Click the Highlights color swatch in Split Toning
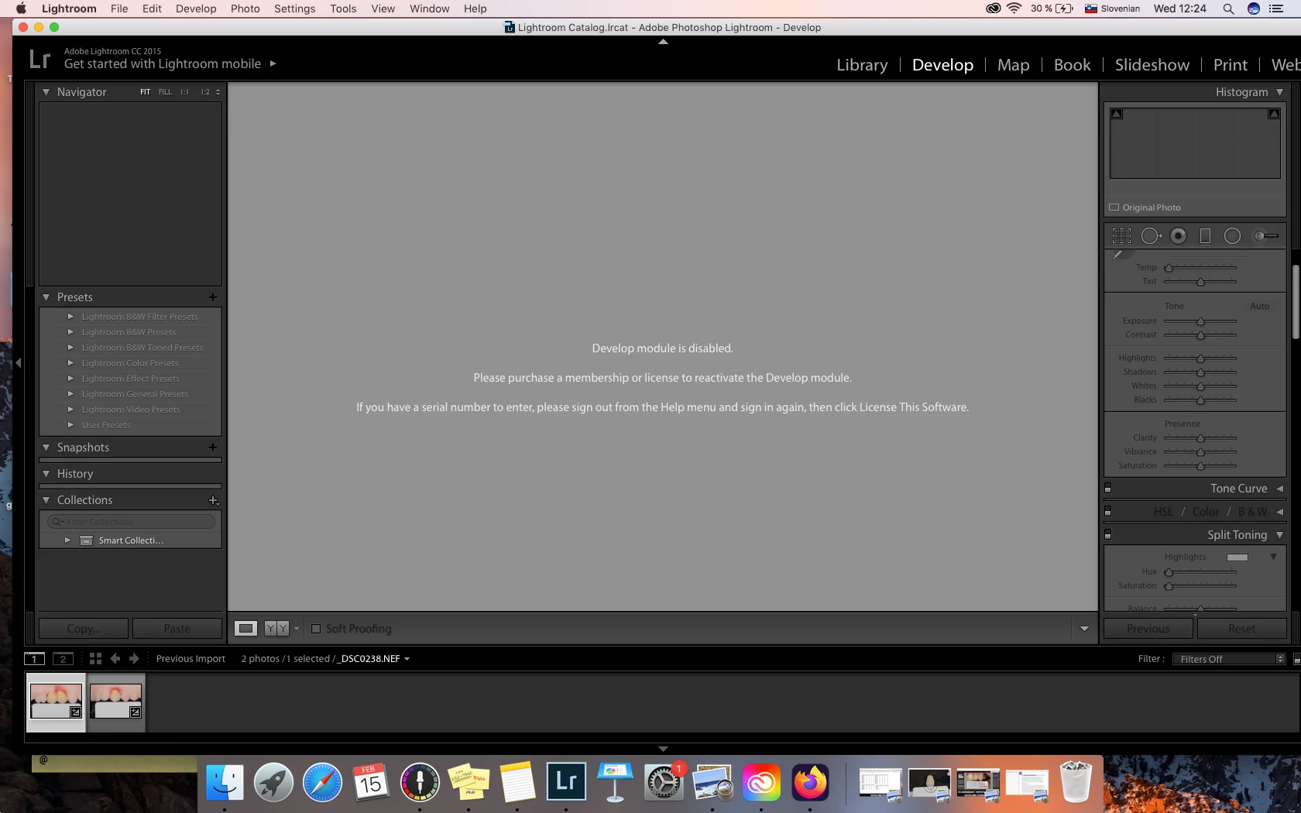Image resolution: width=1301 pixels, height=813 pixels. (x=1237, y=557)
